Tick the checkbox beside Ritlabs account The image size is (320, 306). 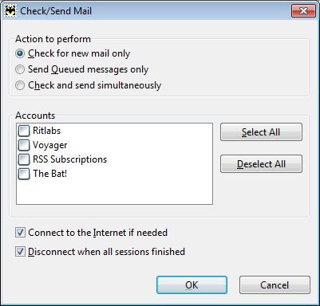point(24,131)
